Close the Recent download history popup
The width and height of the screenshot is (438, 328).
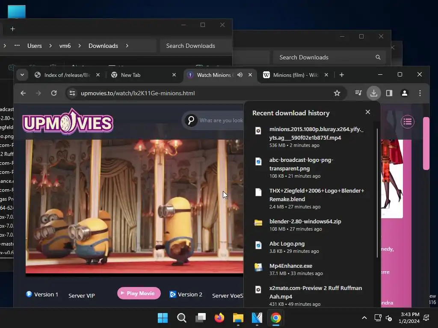pos(367,112)
